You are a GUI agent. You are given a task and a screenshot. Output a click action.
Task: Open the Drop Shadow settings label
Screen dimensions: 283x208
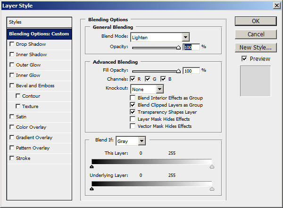[x=31, y=44]
